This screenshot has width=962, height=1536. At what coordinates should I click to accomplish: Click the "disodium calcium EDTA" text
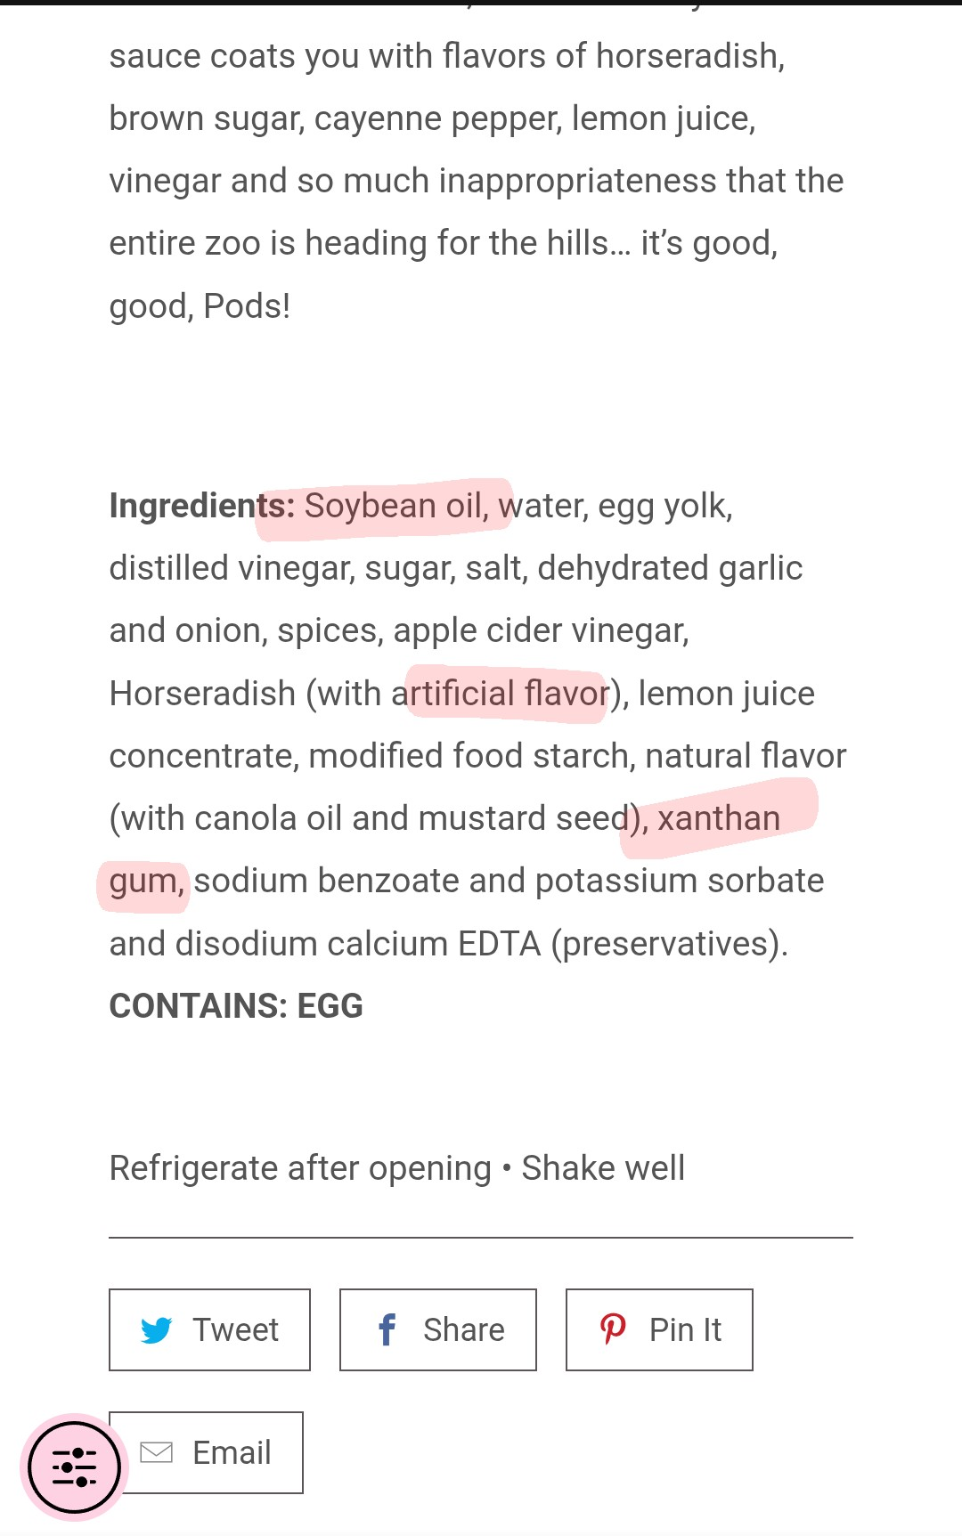pos(358,944)
